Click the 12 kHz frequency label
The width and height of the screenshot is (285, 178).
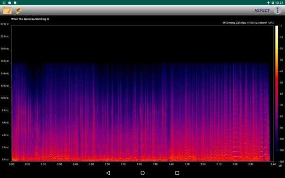[x=4, y=86]
